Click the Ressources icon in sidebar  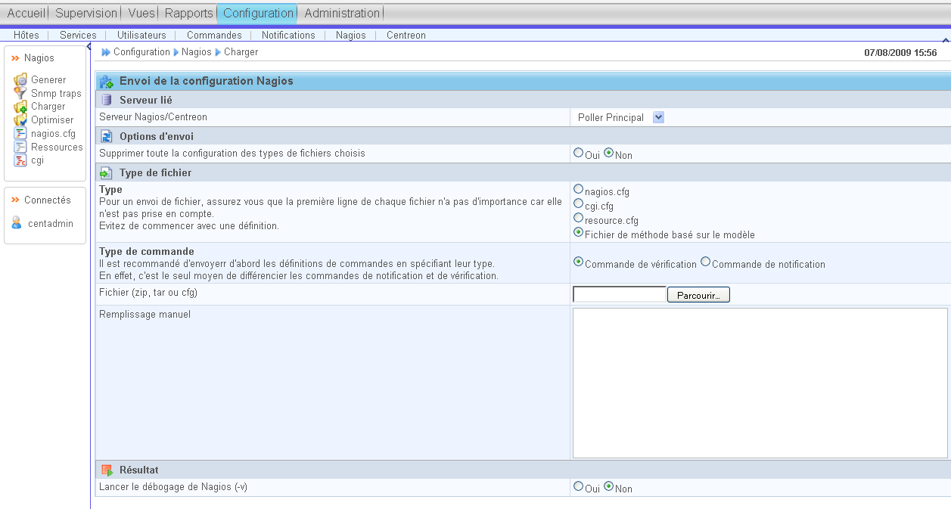tap(20, 147)
